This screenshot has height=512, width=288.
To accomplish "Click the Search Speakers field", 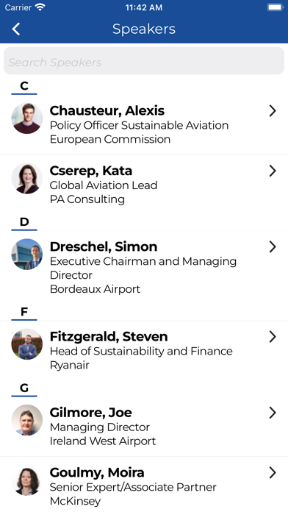I will (144, 61).
